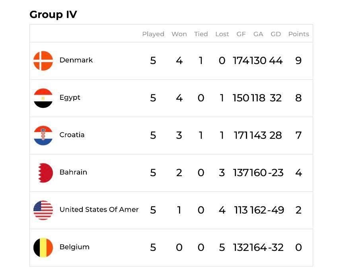Click the Tied column header
This screenshot has width=343, height=270.
tap(201, 34)
